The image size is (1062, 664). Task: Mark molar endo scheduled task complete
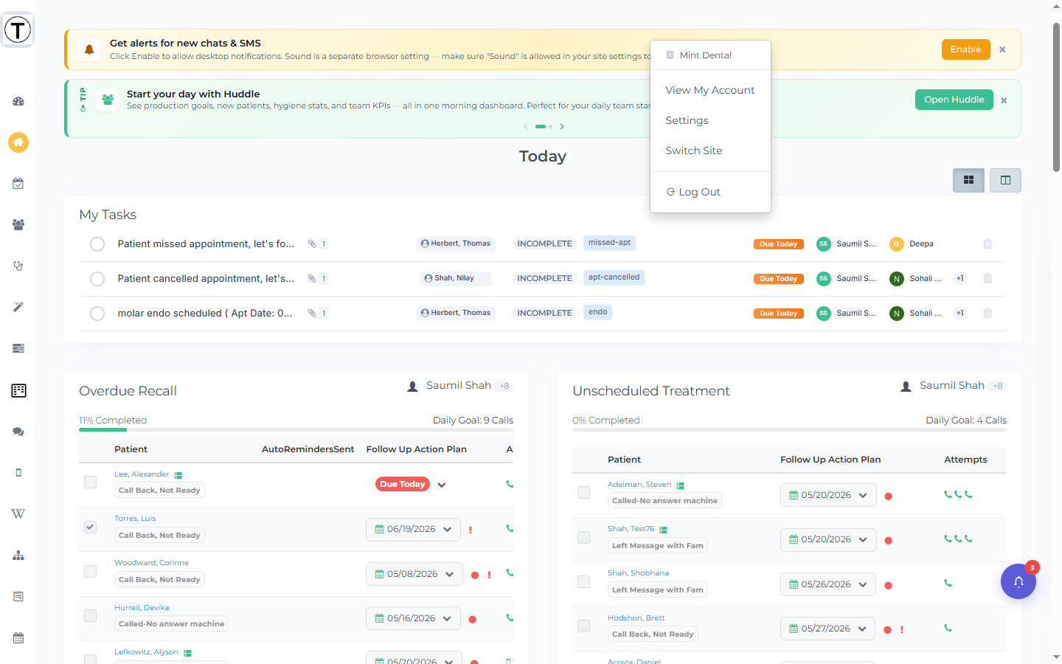[97, 314]
